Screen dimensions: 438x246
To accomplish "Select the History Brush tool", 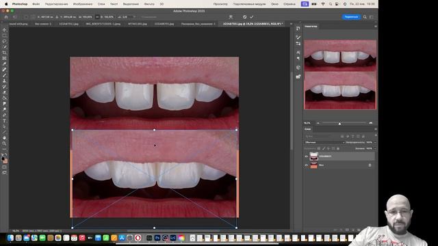I will coord(4,87).
